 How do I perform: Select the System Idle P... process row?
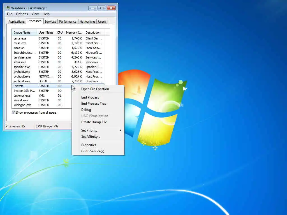click(x=42, y=91)
